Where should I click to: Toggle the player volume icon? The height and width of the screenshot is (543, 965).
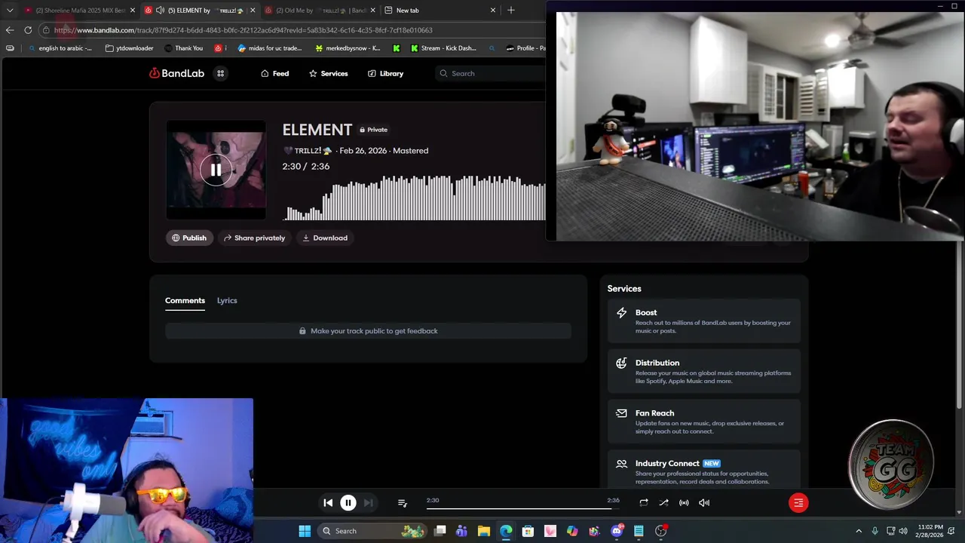pos(704,502)
